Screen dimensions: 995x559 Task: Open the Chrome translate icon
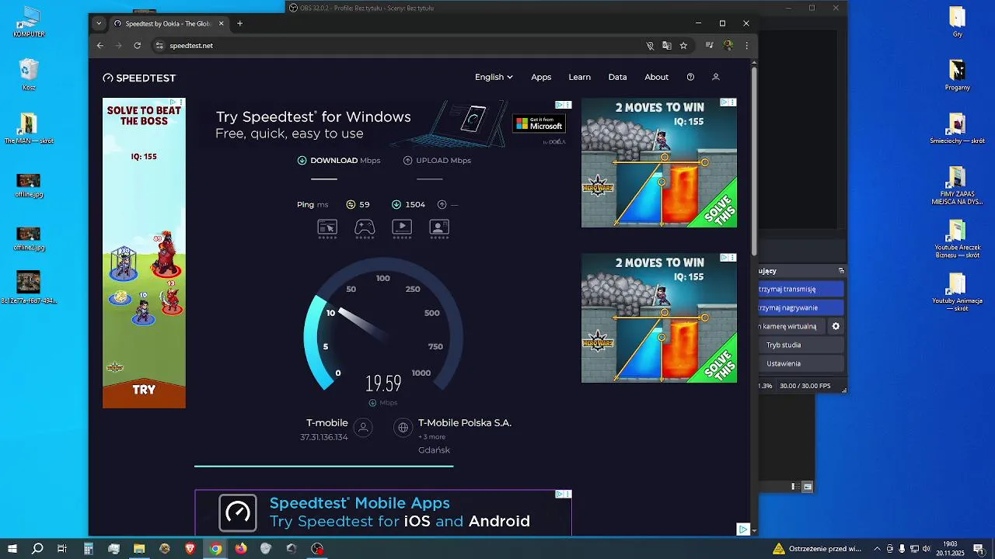click(x=666, y=46)
